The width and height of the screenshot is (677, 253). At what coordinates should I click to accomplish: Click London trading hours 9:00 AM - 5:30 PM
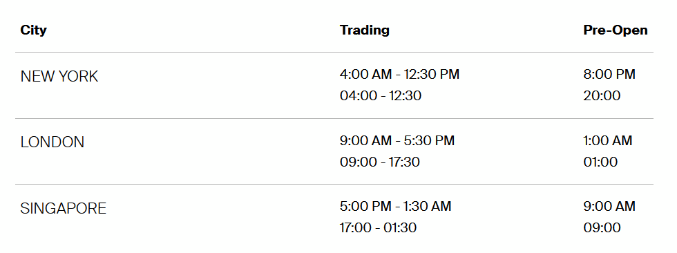[397, 141]
